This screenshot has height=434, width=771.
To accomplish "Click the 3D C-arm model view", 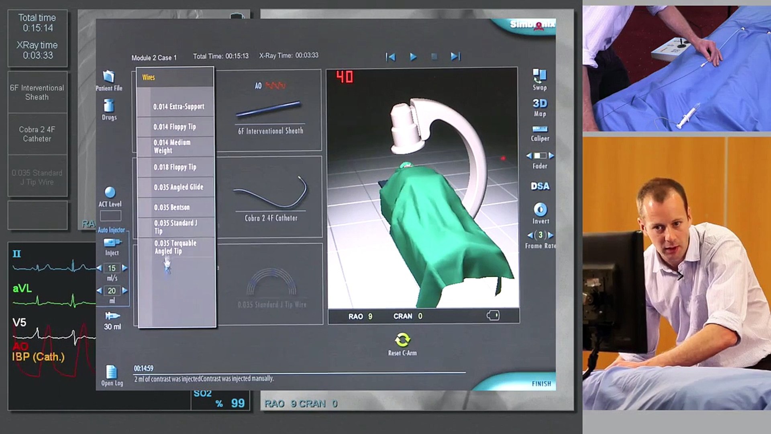I will pyautogui.click(x=423, y=188).
